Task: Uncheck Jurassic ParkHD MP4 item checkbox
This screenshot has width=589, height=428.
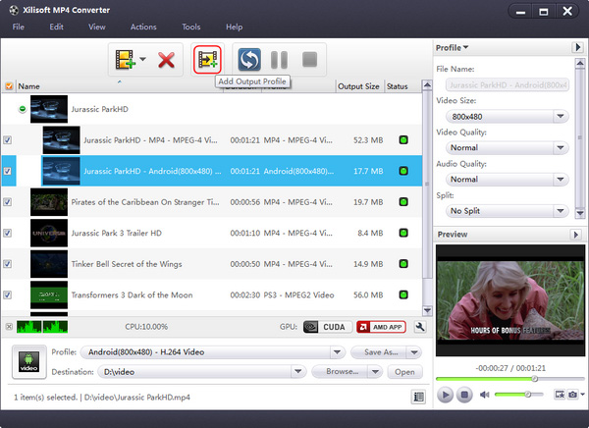Action: (x=8, y=140)
